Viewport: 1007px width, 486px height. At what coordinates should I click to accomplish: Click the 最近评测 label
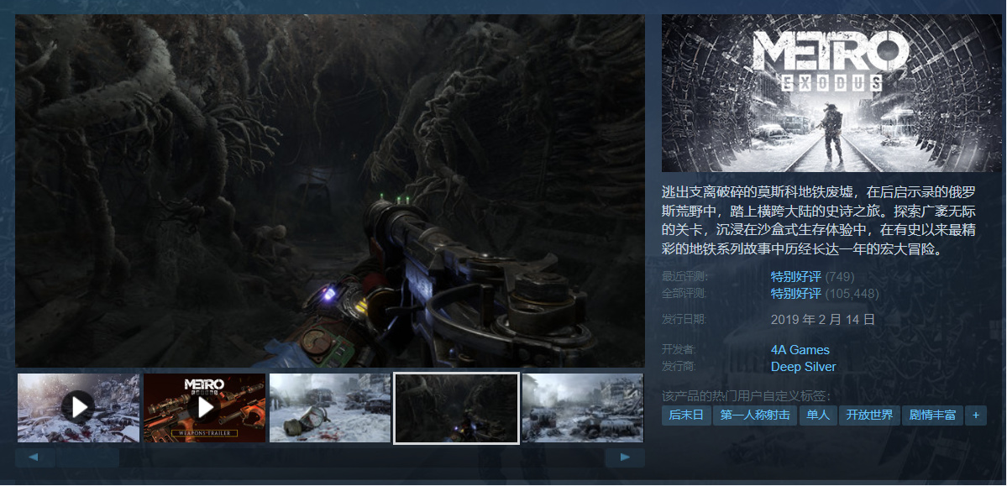click(684, 277)
